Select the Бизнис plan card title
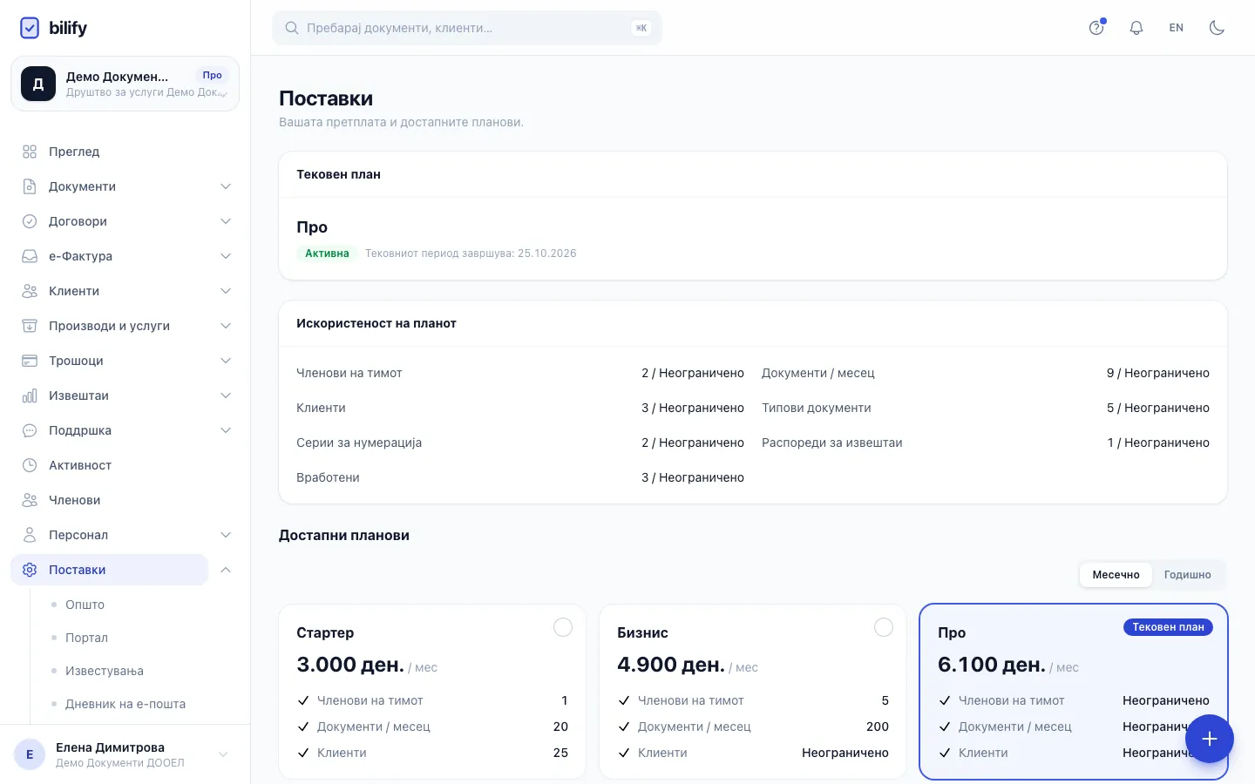The image size is (1255, 784). 643,632
